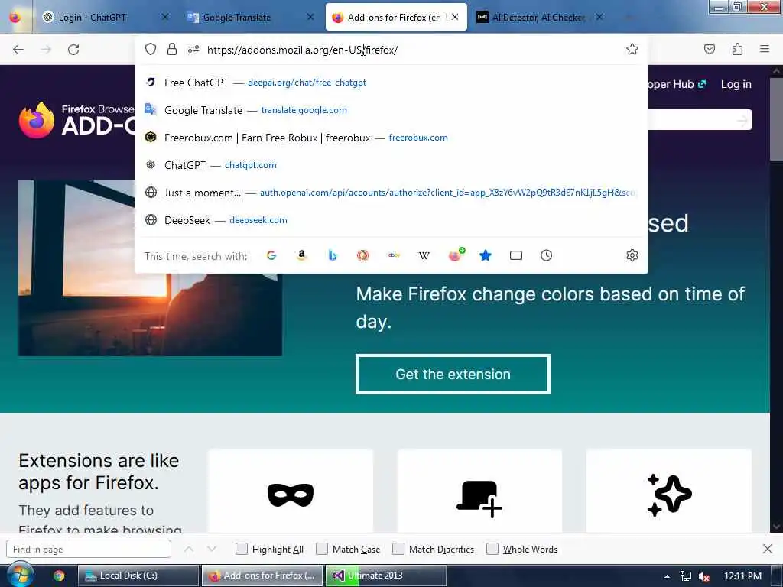Open the Firefox hamburger menu
Viewport: 783px width, 587px height.
pyautogui.click(x=765, y=49)
